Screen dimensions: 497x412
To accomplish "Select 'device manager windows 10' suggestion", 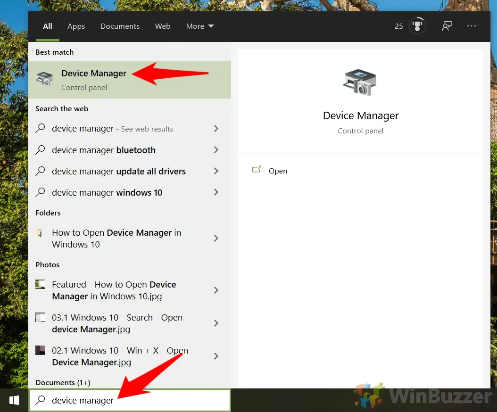I will 129,192.
